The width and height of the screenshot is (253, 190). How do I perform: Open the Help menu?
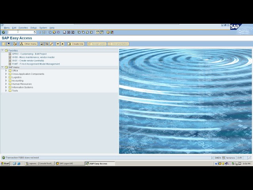click(x=52, y=28)
